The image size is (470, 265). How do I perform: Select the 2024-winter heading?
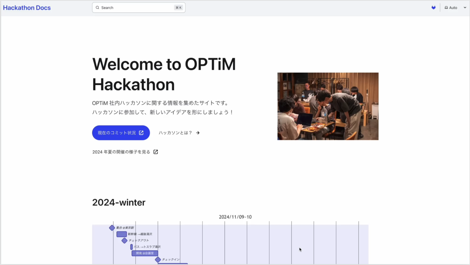pyautogui.click(x=119, y=202)
